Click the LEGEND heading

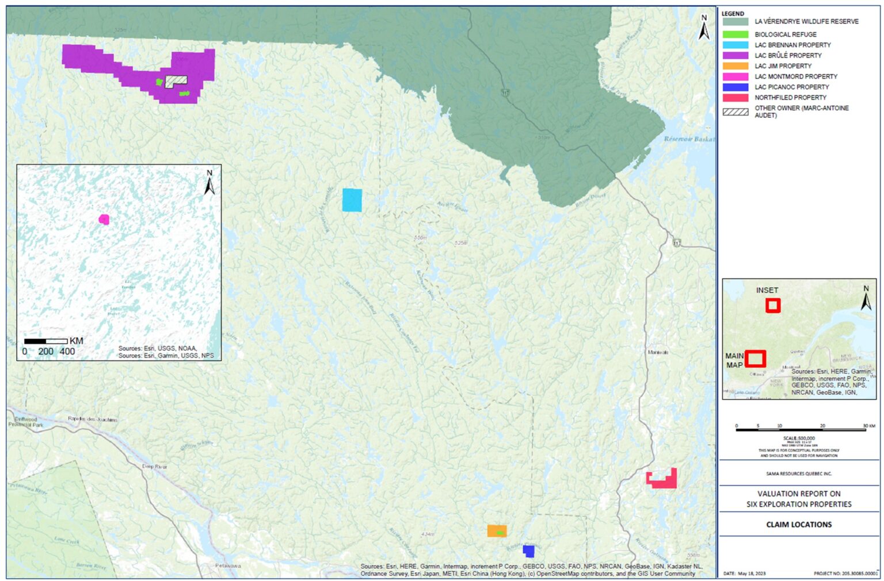(x=733, y=13)
